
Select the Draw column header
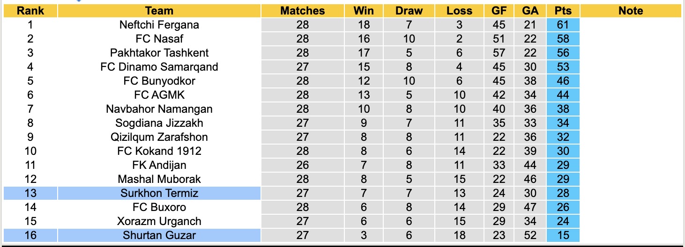(409, 11)
